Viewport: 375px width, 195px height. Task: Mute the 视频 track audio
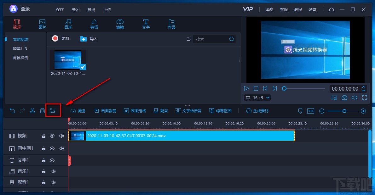point(61,136)
